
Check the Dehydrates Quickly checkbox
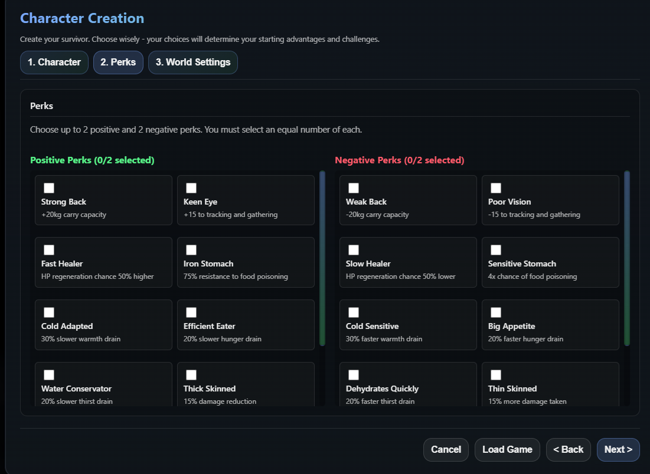pyautogui.click(x=354, y=375)
